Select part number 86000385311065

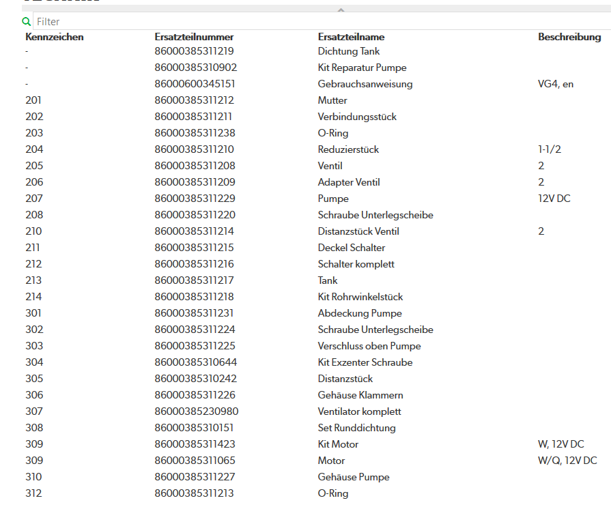[195, 460]
